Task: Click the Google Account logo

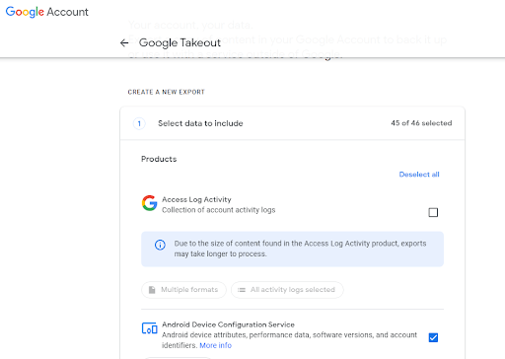Action: tap(47, 12)
